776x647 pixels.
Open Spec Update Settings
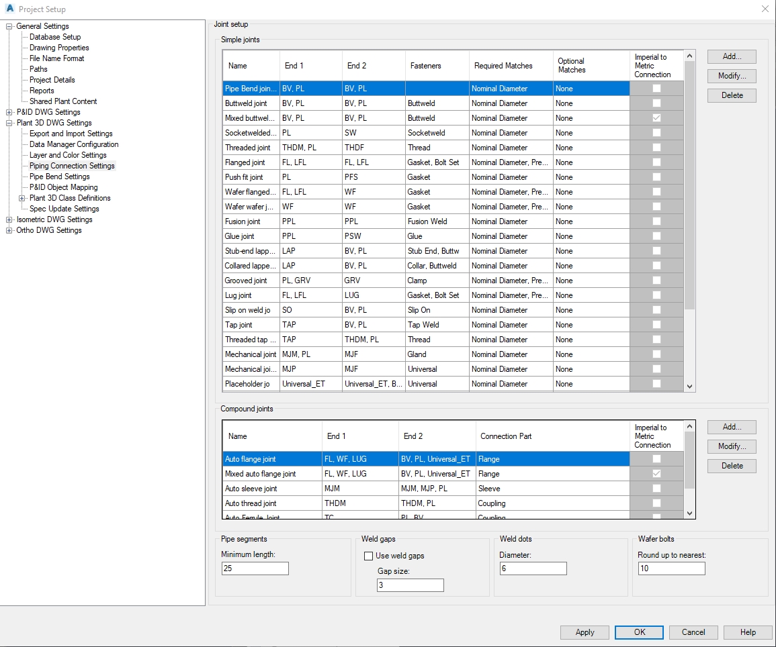[63, 209]
